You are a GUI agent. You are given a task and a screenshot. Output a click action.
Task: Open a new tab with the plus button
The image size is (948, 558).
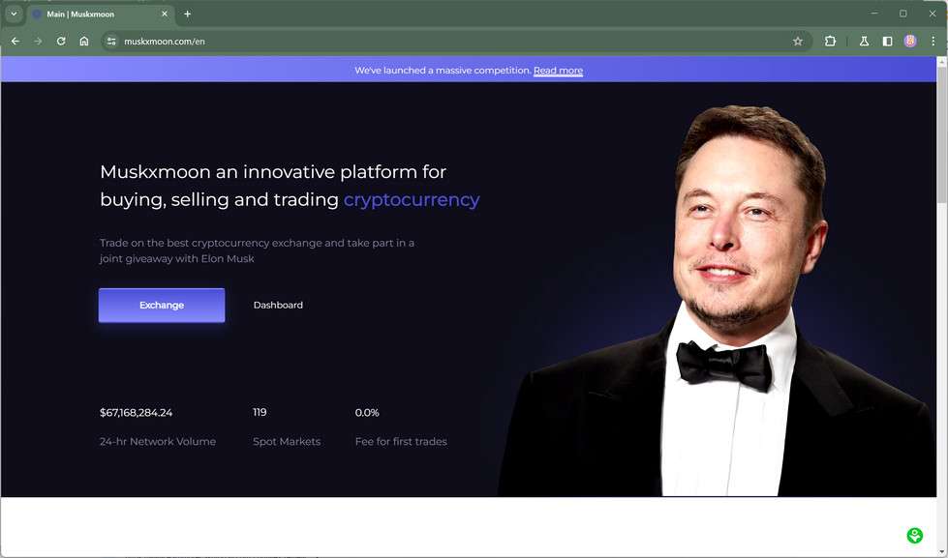tap(188, 15)
